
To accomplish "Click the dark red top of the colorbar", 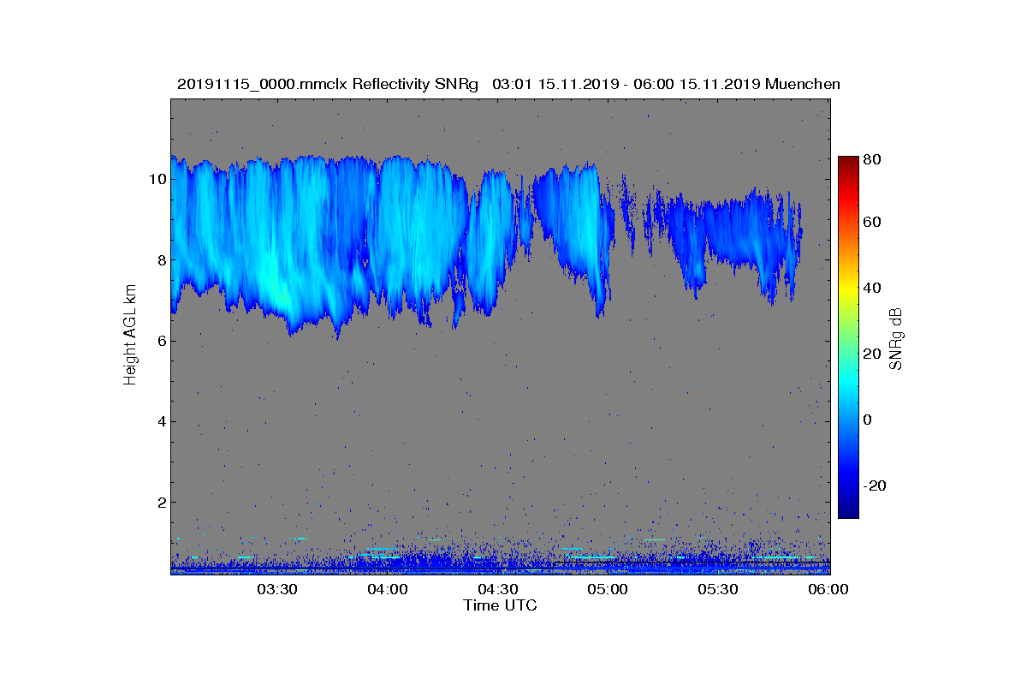I will (x=848, y=164).
